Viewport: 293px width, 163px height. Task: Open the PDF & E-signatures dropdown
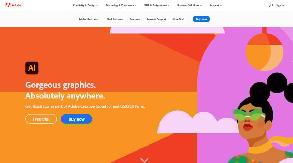click(x=157, y=5)
